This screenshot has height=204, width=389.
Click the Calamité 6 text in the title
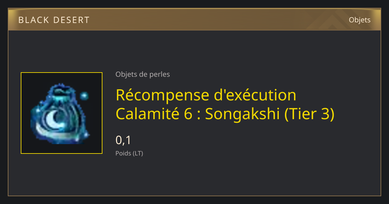point(154,114)
